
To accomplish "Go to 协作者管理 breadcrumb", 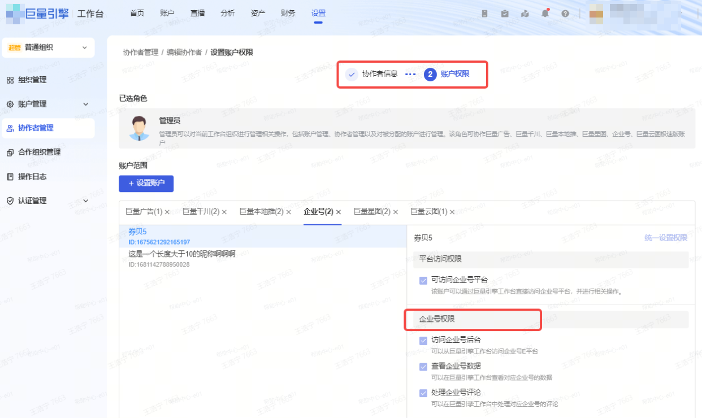I will [x=141, y=53].
